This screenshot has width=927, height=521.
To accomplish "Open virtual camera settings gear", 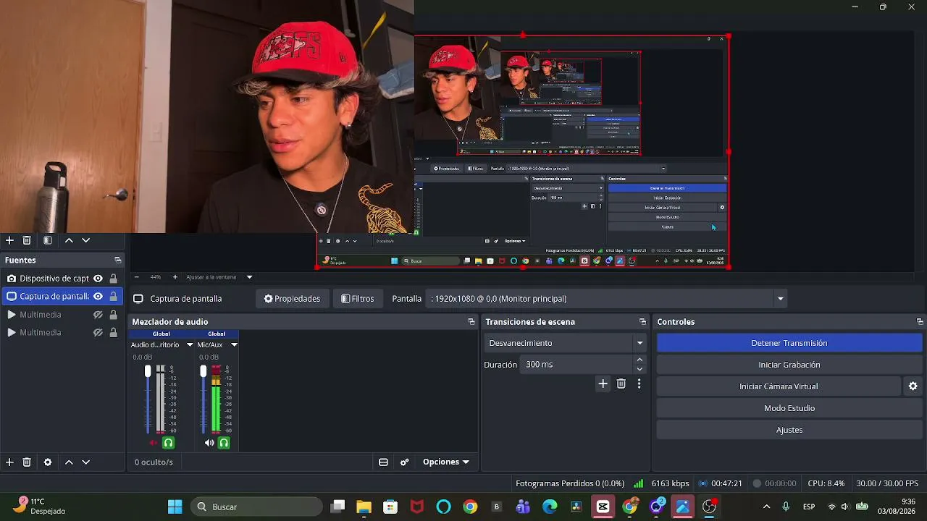I will pyautogui.click(x=913, y=386).
